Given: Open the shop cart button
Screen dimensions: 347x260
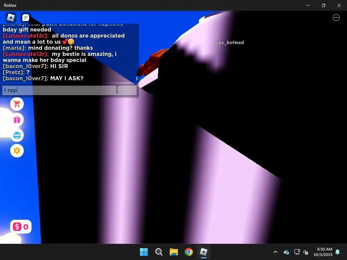Looking at the screenshot, I should point(17,104).
